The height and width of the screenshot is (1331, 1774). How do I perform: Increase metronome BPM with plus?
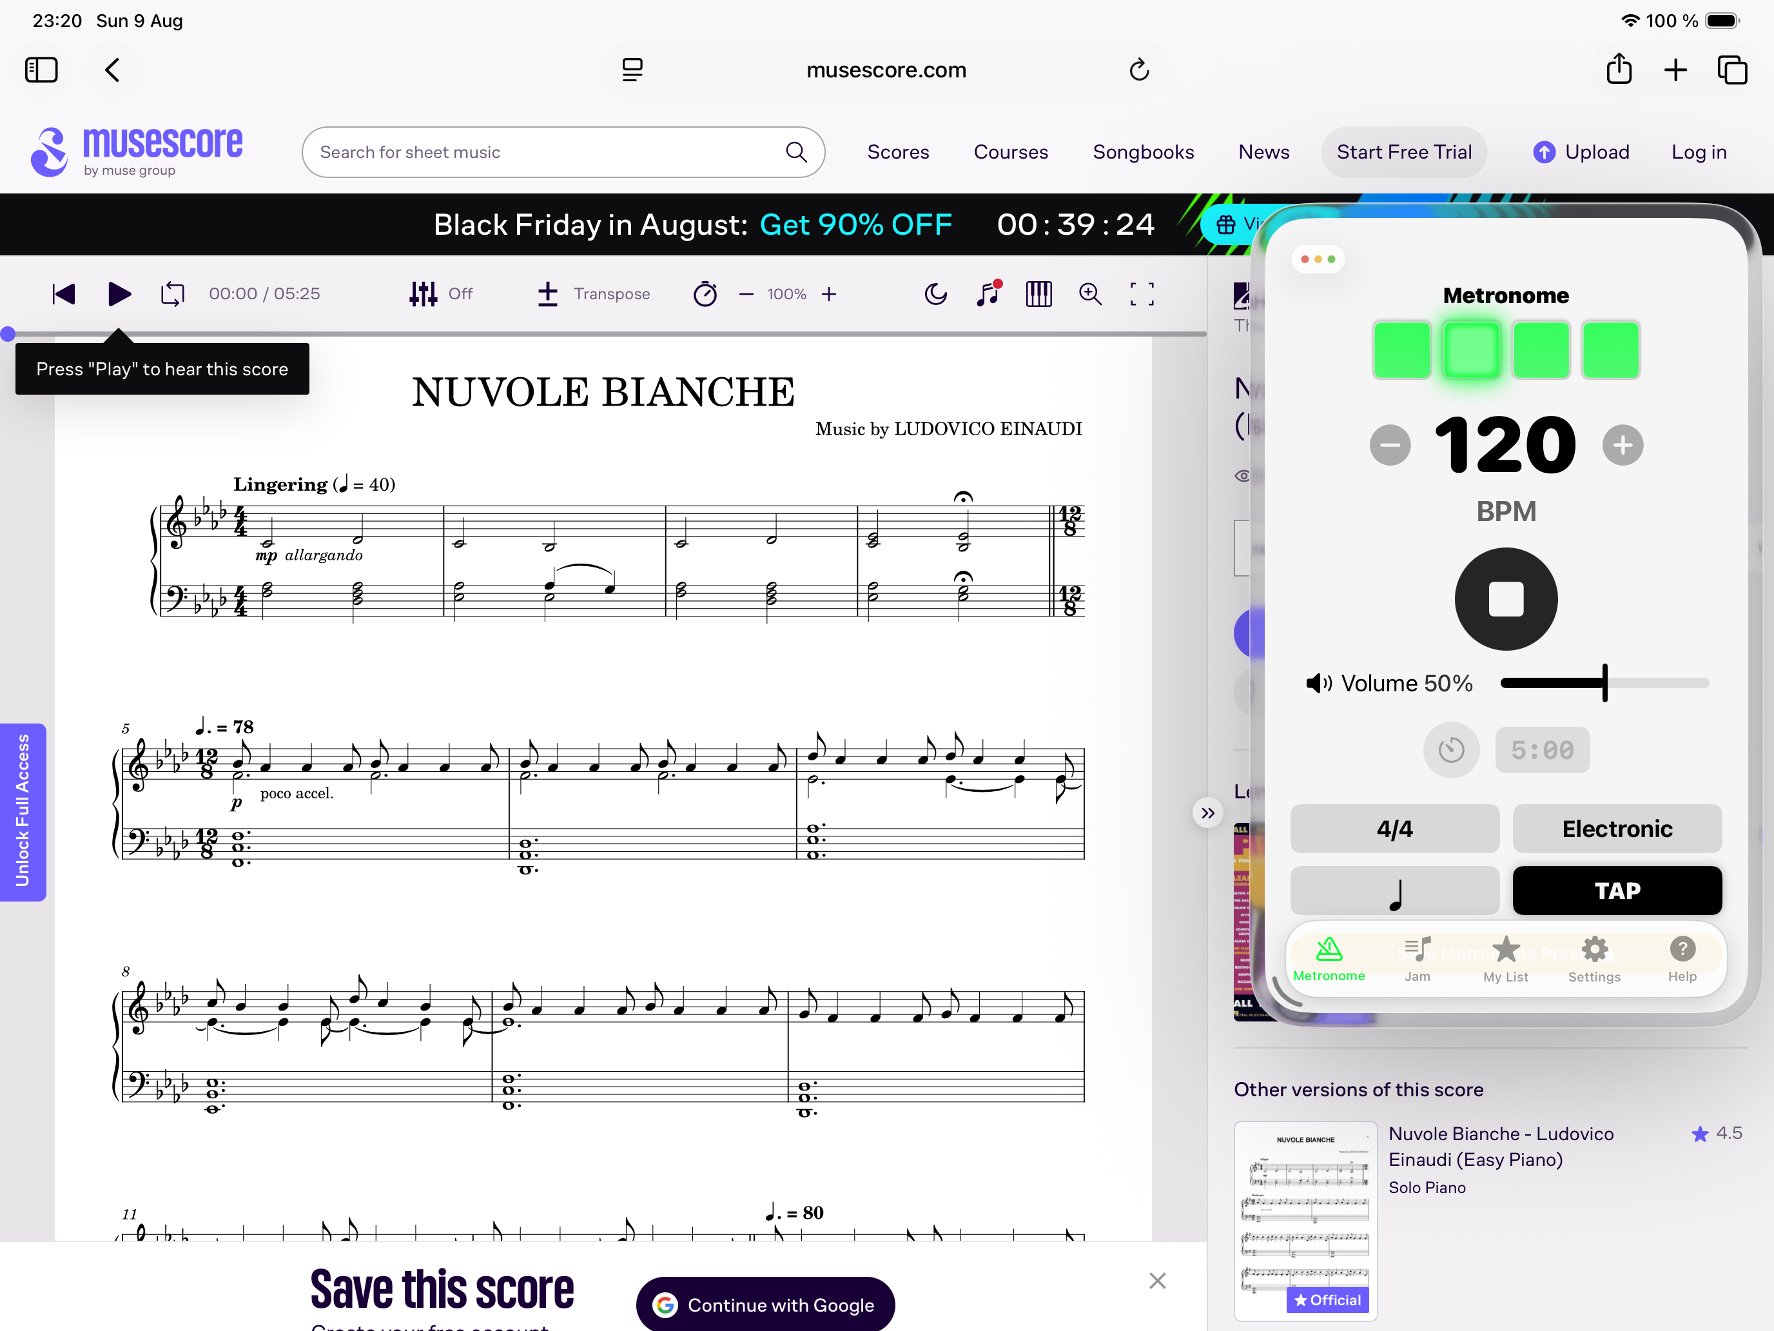1623,444
